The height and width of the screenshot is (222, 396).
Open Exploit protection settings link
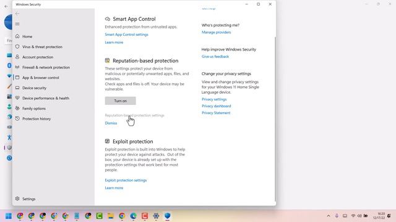coord(126,180)
